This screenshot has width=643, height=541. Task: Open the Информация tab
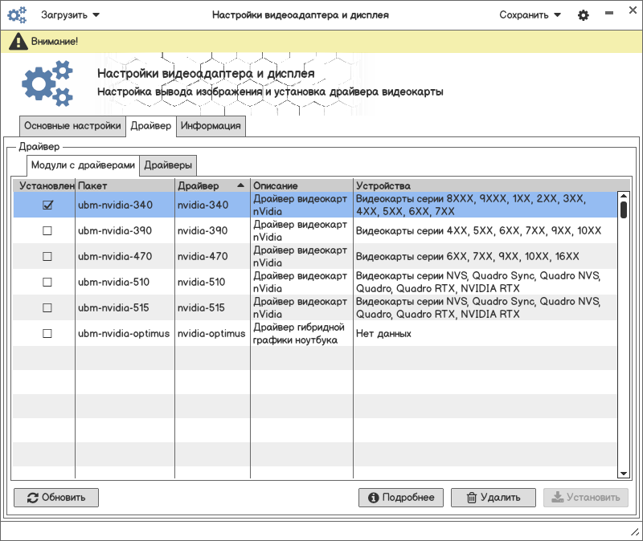click(211, 126)
